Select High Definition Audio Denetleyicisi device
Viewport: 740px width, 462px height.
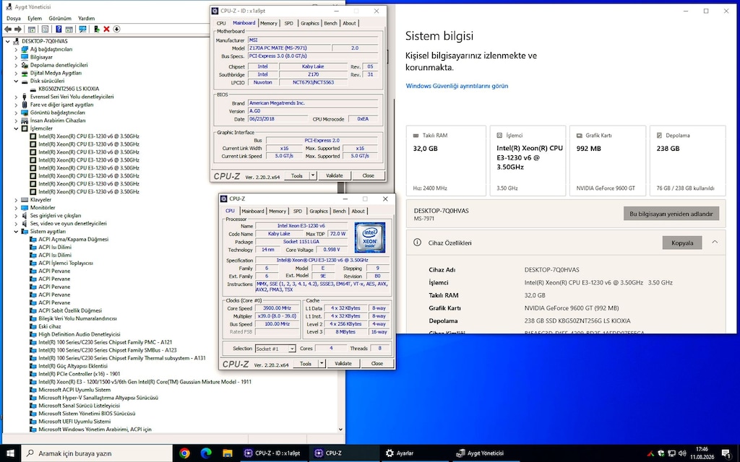(79, 334)
